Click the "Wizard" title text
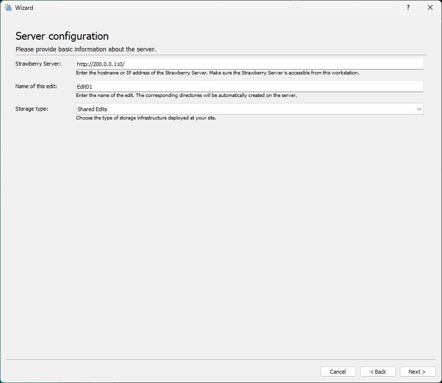 point(24,8)
